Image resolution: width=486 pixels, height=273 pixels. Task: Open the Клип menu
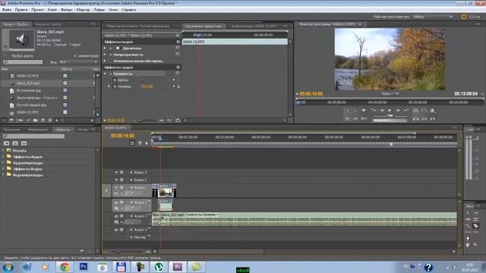coord(52,10)
